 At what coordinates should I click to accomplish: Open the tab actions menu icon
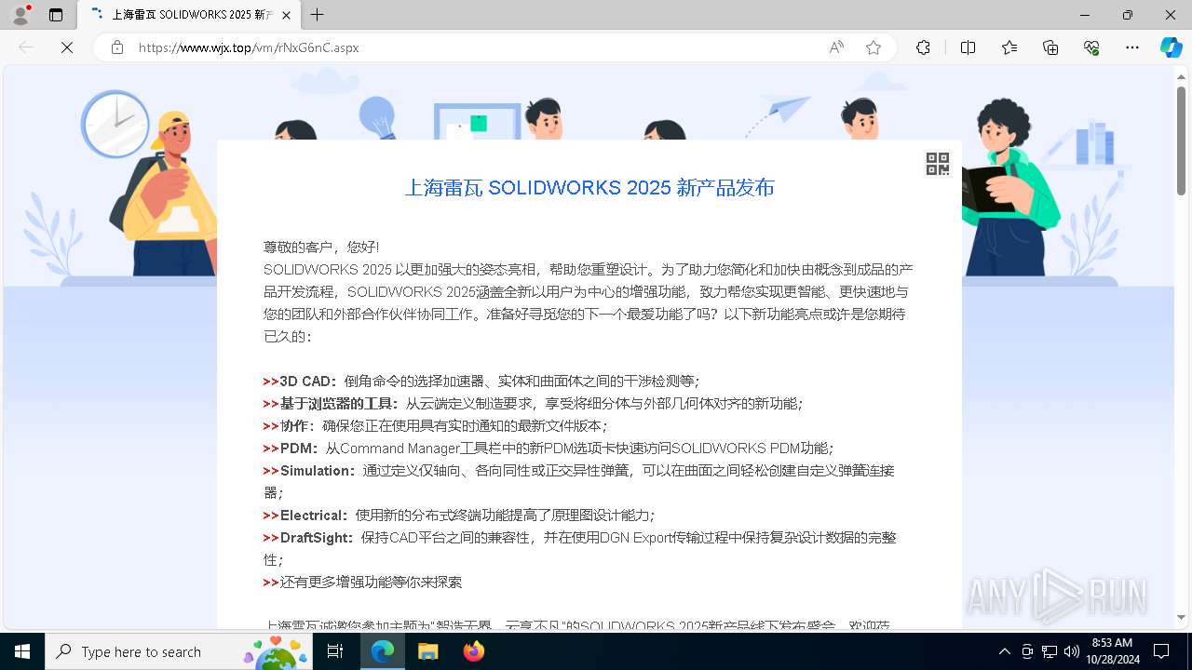(x=56, y=15)
